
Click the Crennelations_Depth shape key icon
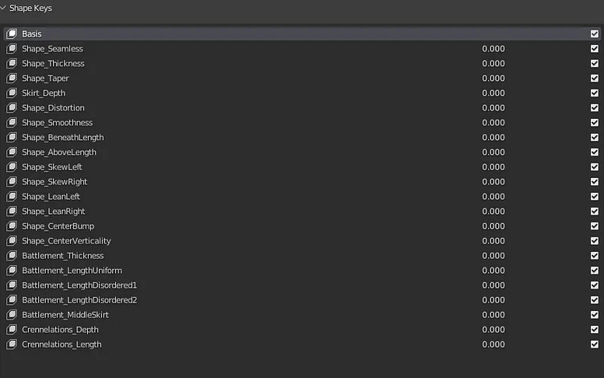tap(12, 330)
